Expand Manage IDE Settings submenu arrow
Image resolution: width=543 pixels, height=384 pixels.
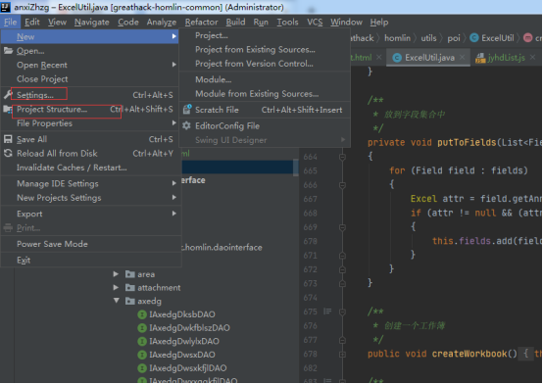pyautogui.click(x=174, y=183)
